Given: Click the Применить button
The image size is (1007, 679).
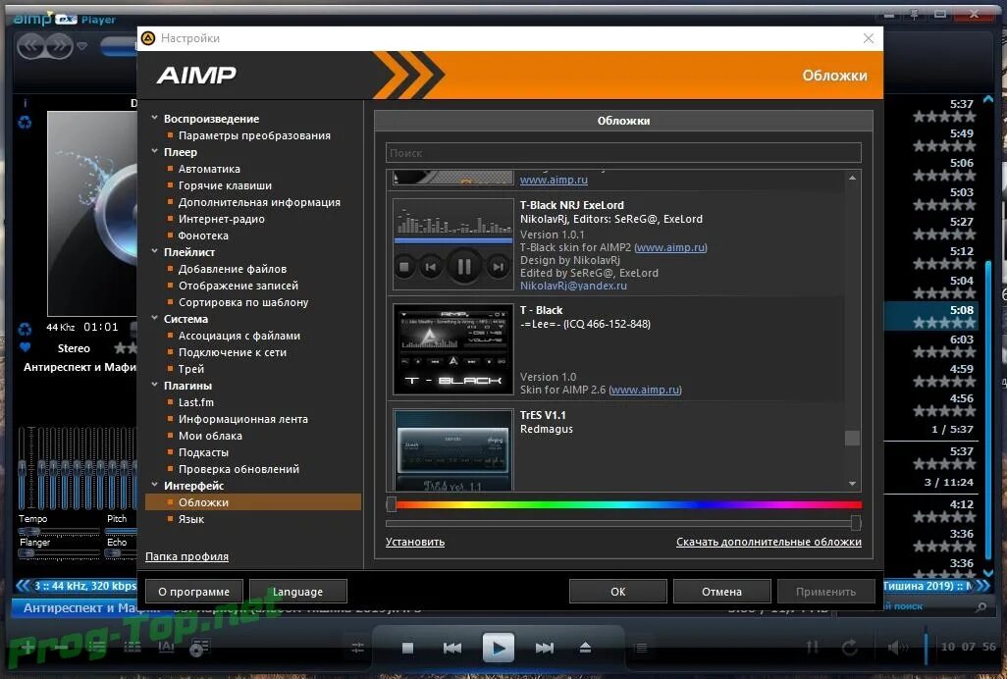Looking at the screenshot, I should [825, 592].
